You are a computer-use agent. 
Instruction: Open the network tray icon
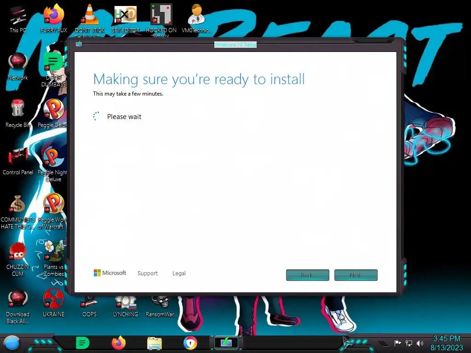(x=408, y=343)
